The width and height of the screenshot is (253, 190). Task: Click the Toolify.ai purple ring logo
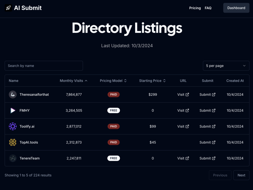point(13,126)
